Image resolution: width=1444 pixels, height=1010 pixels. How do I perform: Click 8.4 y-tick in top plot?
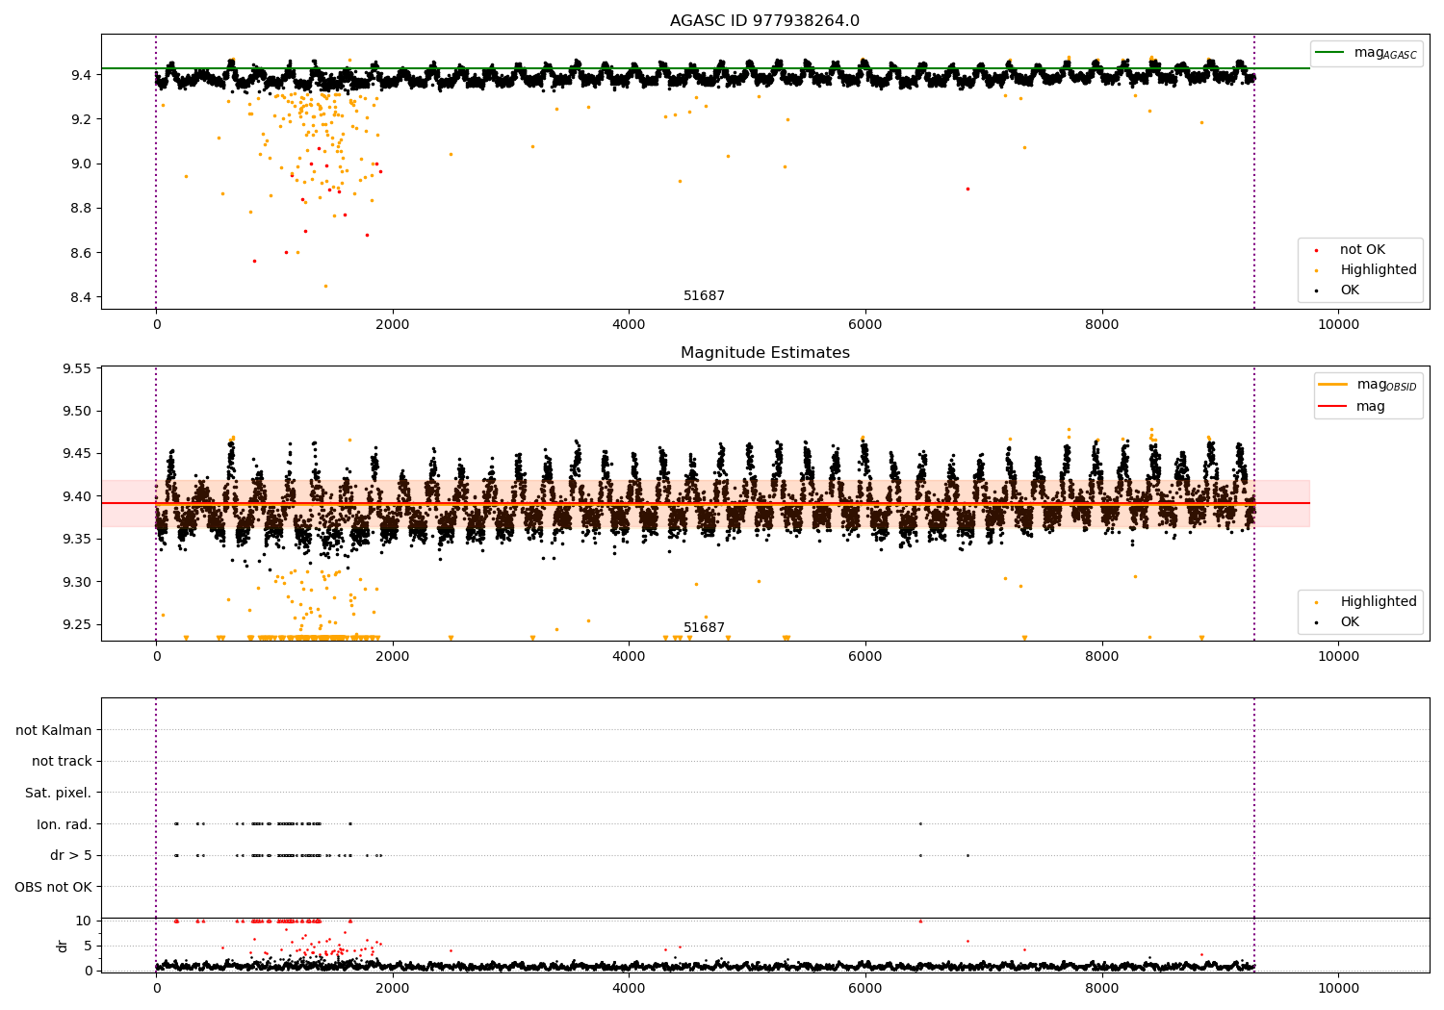point(81,297)
